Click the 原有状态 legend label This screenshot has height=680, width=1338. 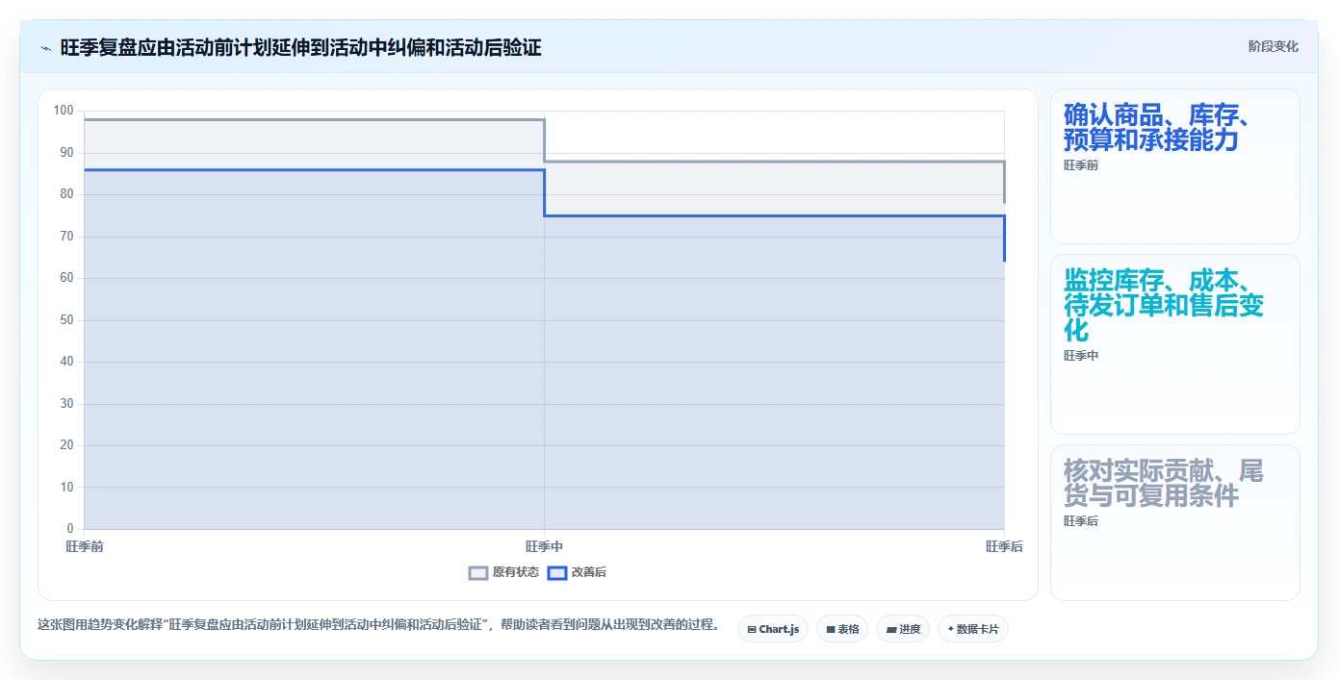pos(516,572)
